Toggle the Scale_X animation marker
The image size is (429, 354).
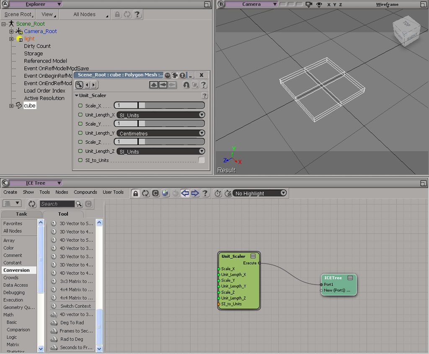(80, 106)
